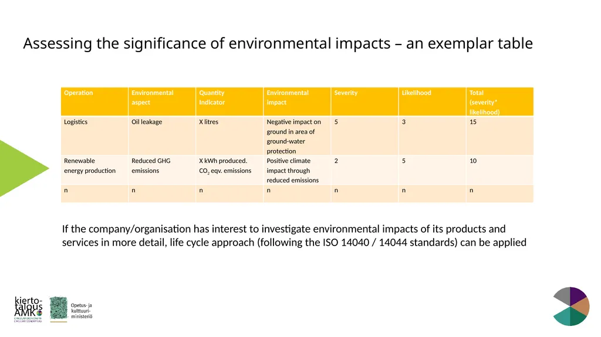Click the 'Likelihood' column header
This screenshot has height=337, width=601.
pos(432,101)
